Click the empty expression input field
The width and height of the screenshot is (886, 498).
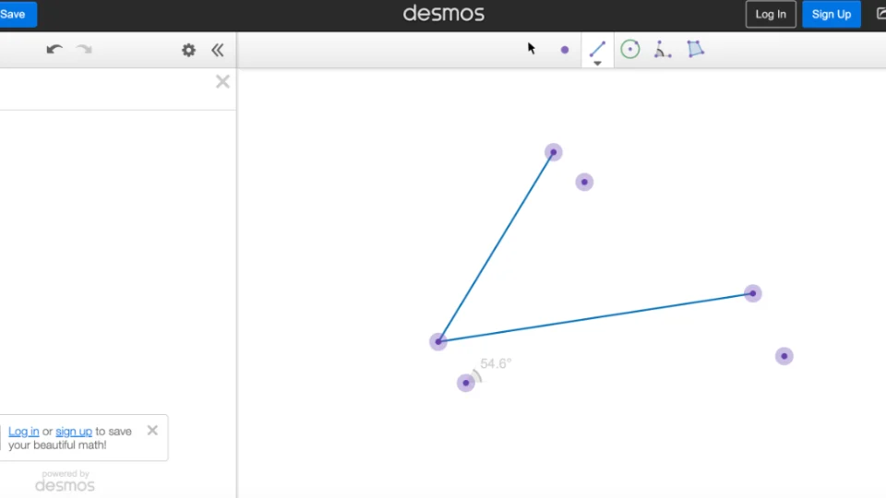(106, 89)
